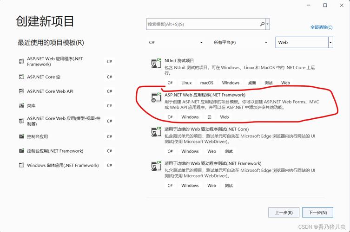The height and width of the screenshot is (232, 350).
Task: Click the NUnit test project flask icon
Action: (x=156, y=63)
